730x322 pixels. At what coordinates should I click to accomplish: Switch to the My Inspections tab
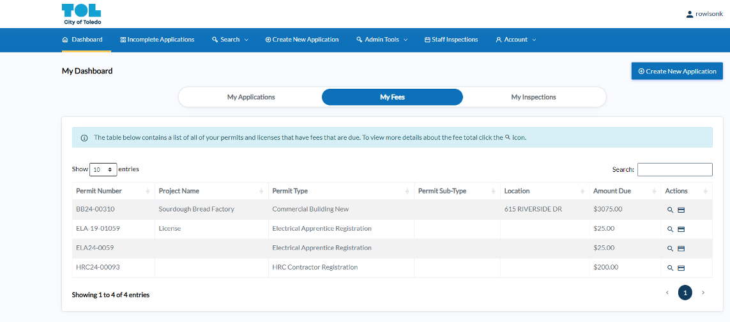click(x=533, y=97)
